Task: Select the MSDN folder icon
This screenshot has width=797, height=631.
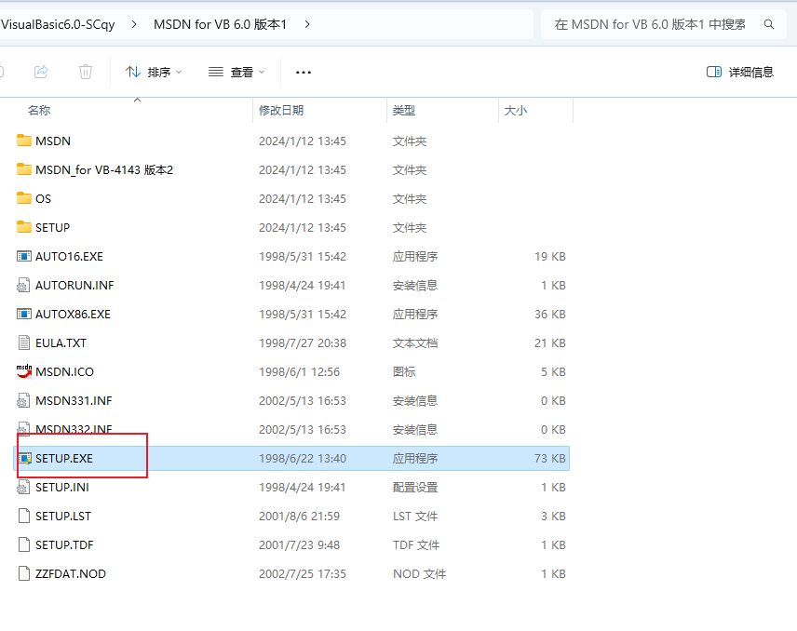Action: pos(24,141)
